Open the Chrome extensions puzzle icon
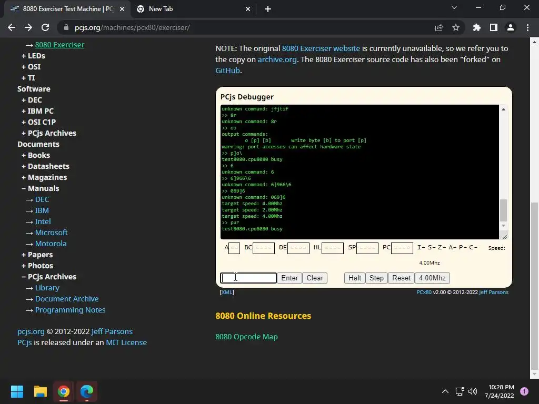 click(476, 27)
